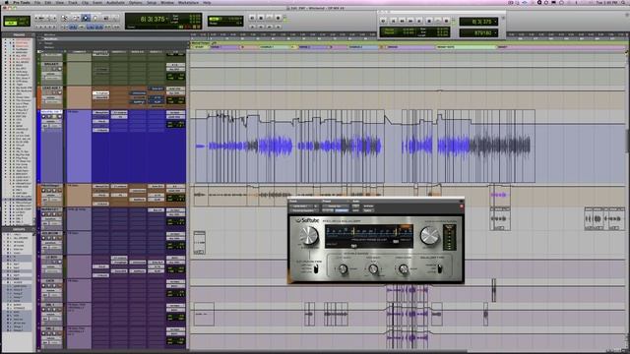Screen dimensions: 630x354
Task: Open the Window menu
Action: tap(167, 2)
